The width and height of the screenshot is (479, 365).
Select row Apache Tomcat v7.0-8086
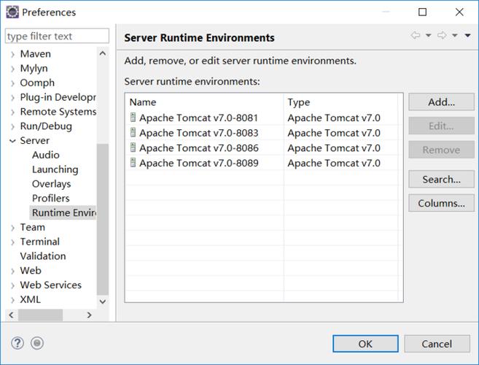[262, 147]
